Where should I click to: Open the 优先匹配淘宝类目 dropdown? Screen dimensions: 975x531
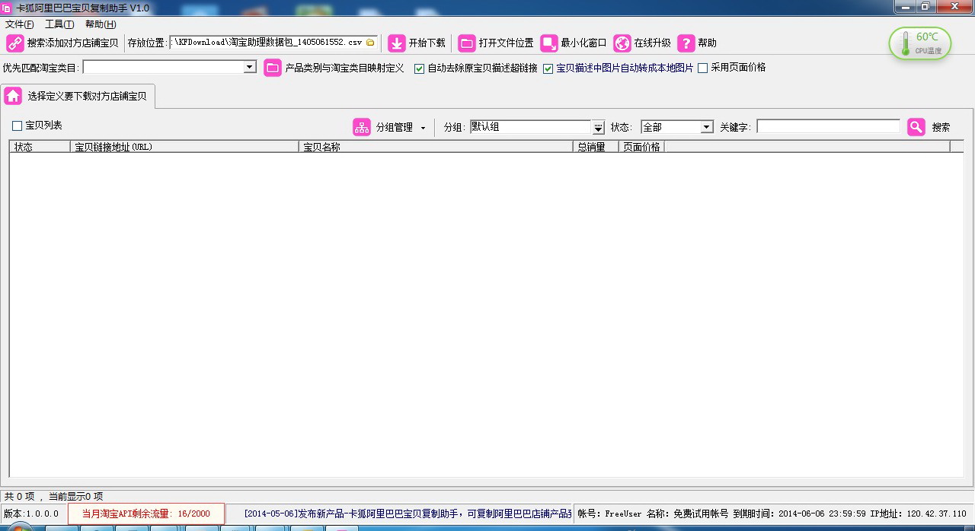pos(250,68)
